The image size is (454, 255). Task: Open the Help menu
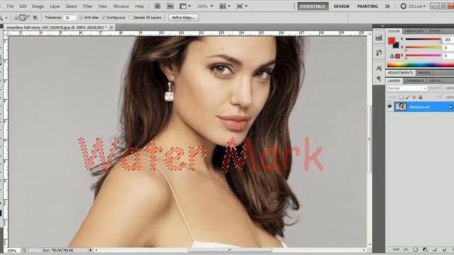[139, 6]
